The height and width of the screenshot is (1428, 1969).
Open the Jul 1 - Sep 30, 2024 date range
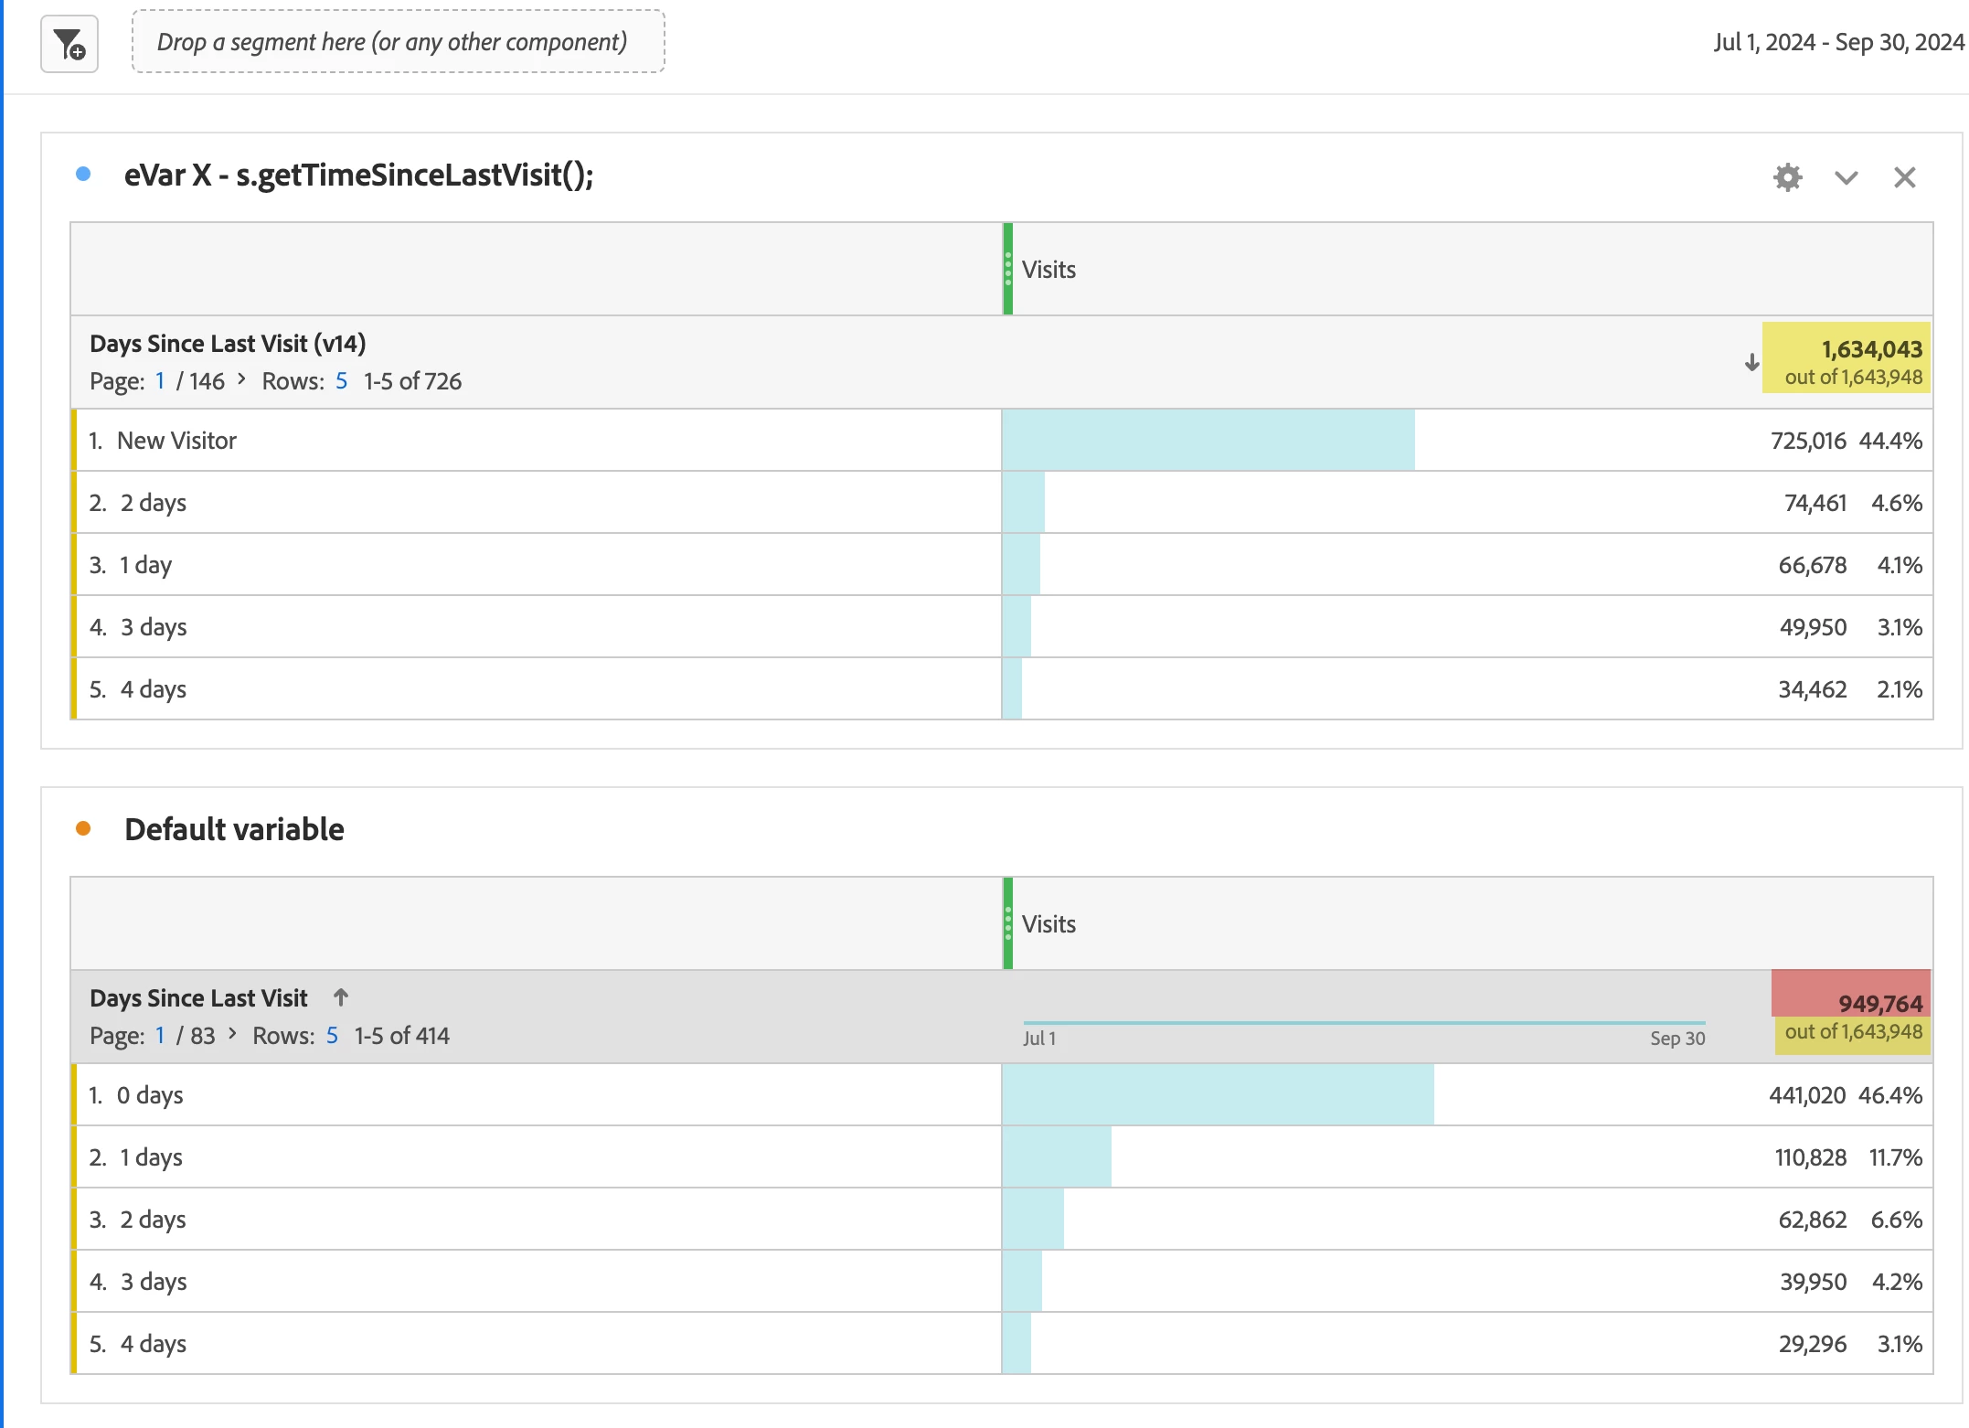pos(1837,42)
